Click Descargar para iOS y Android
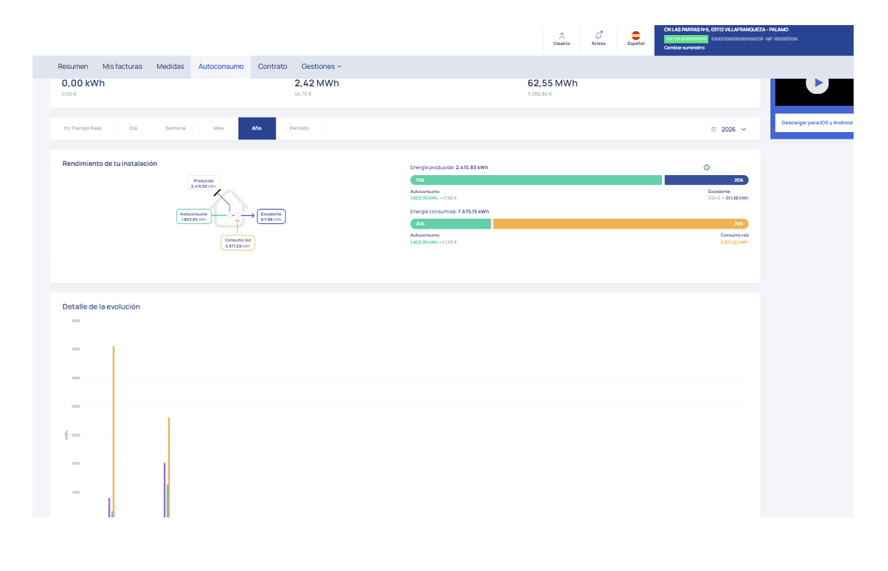Image resolution: width=888 pixels, height=571 pixels. click(x=817, y=123)
